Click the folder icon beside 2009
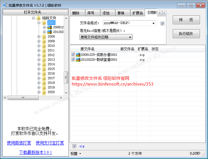This screenshot has height=159, width=208. pos(44,41)
